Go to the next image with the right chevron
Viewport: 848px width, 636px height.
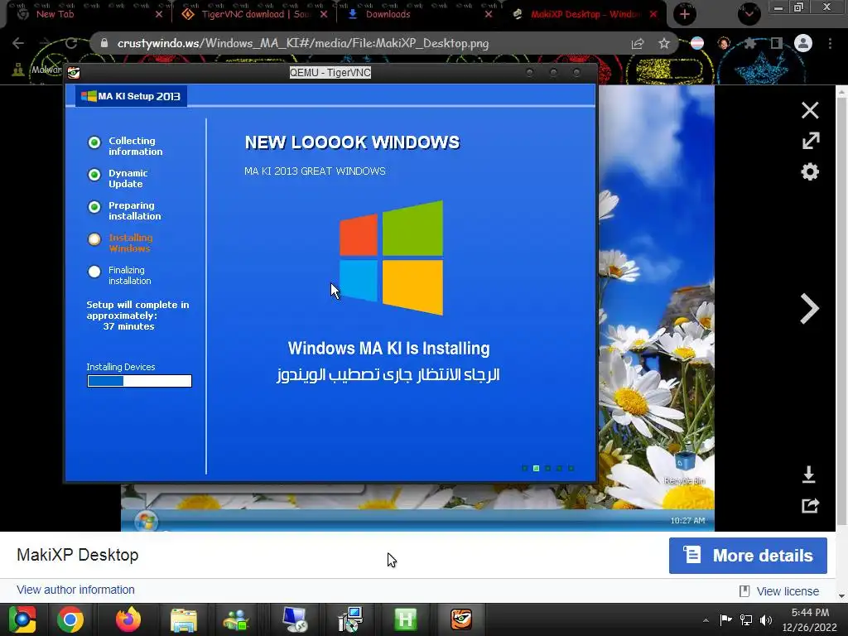pos(809,309)
